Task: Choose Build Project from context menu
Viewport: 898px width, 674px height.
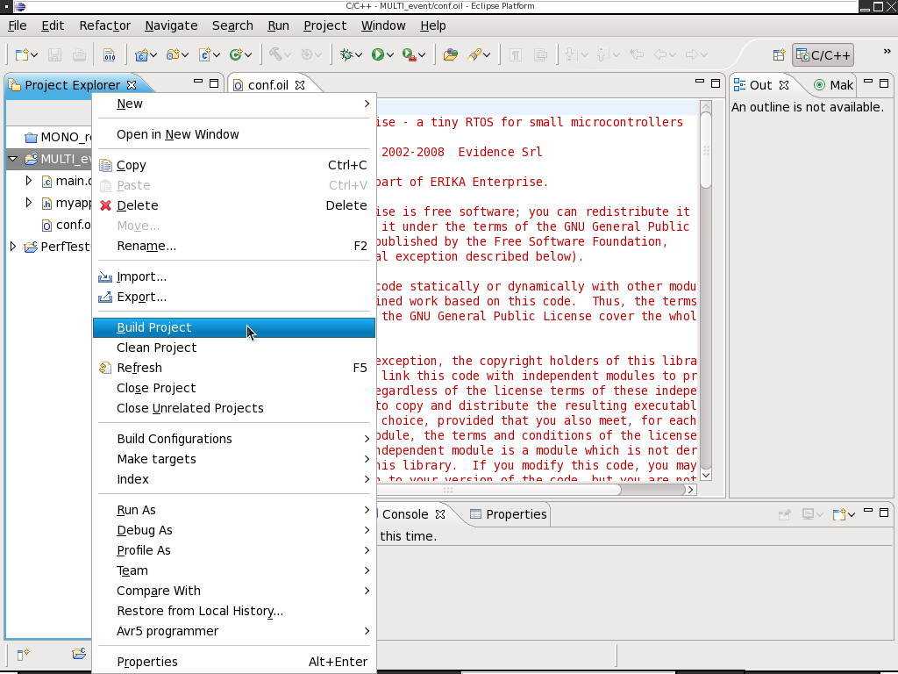Action: pos(233,327)
